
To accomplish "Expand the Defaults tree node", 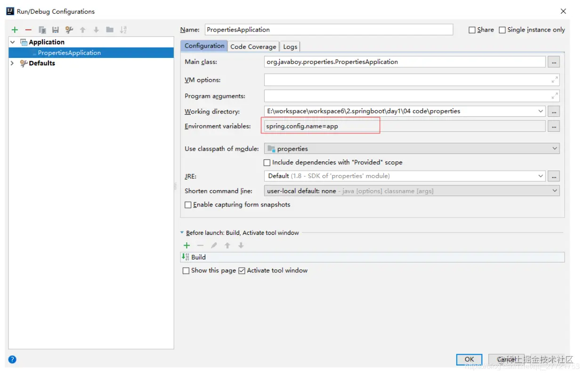I will [13, 64].
